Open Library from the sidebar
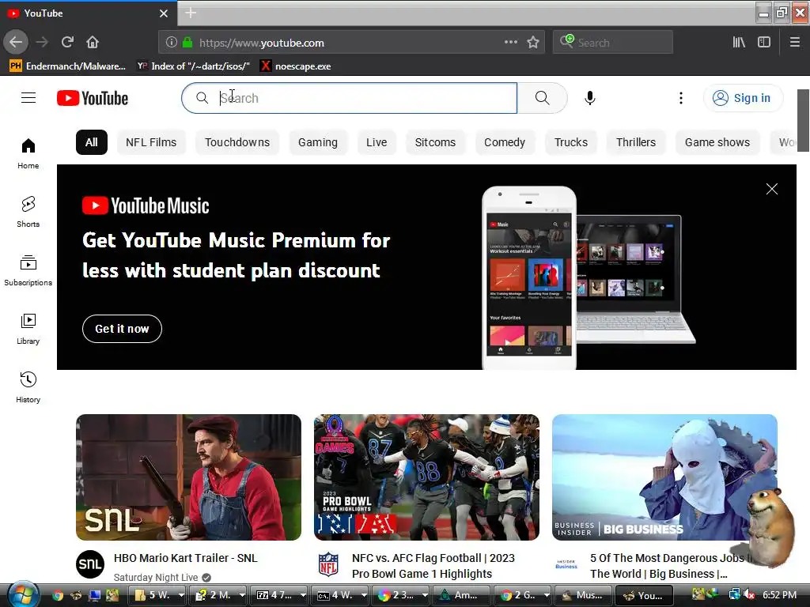This screenshot has height=607, width=810. click(x=28, y=329)
